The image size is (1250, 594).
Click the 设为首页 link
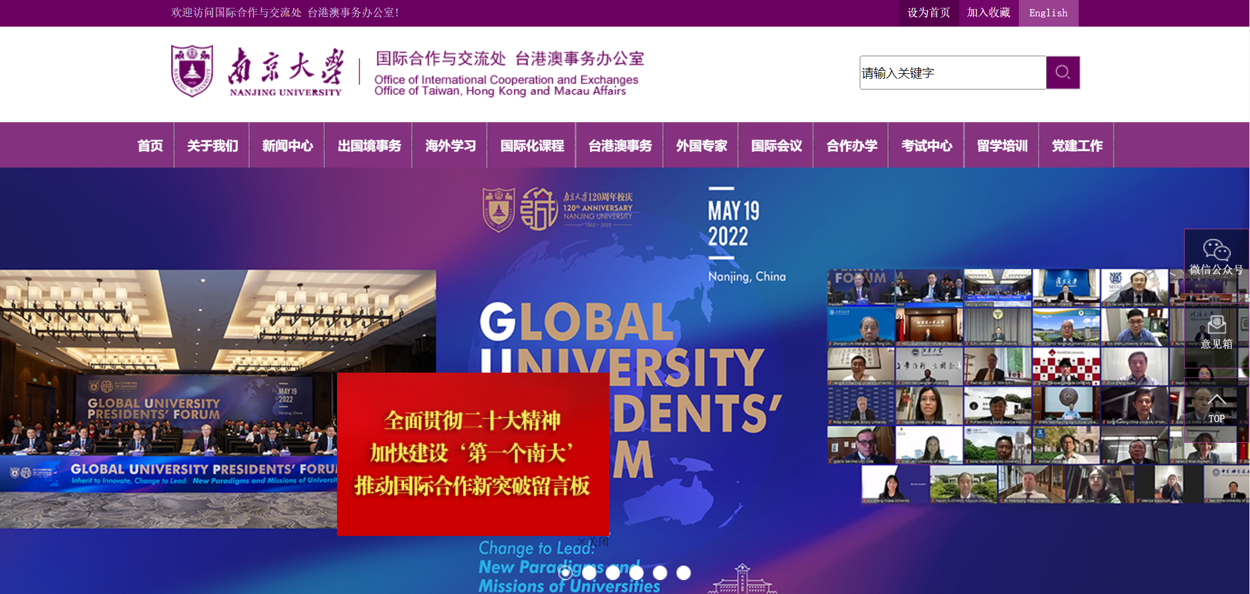[928, 13]
